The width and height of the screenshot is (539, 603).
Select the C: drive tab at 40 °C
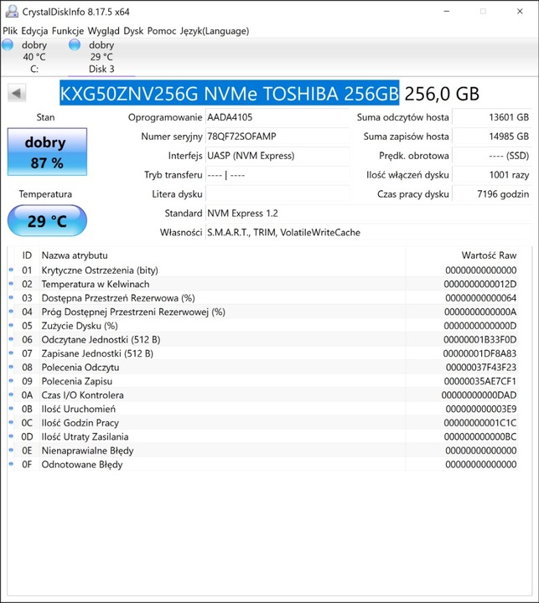click(x=34, y=57)
